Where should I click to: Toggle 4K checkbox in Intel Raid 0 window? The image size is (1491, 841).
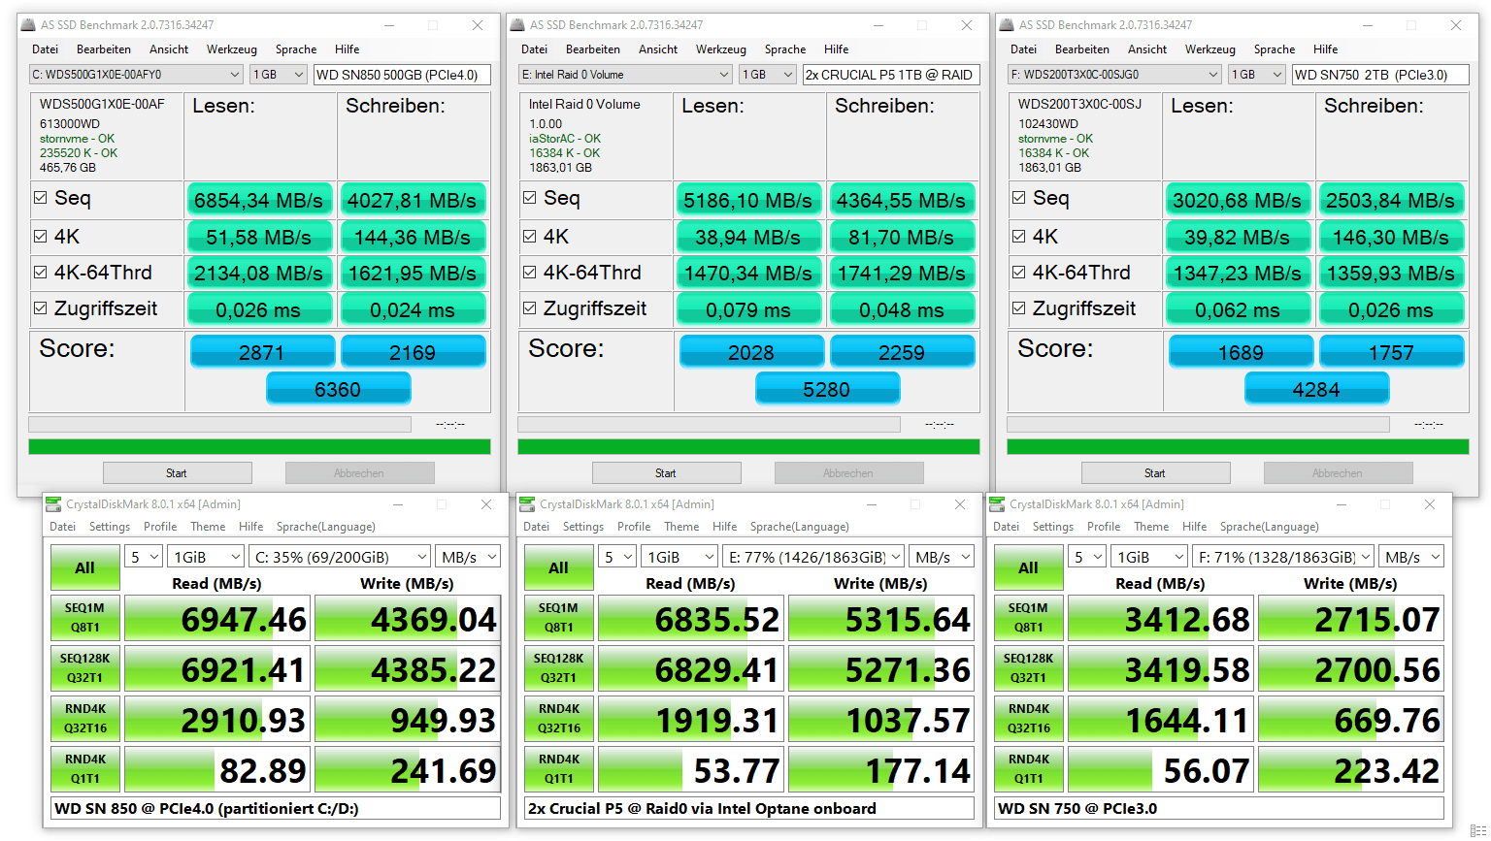point(529,236)
